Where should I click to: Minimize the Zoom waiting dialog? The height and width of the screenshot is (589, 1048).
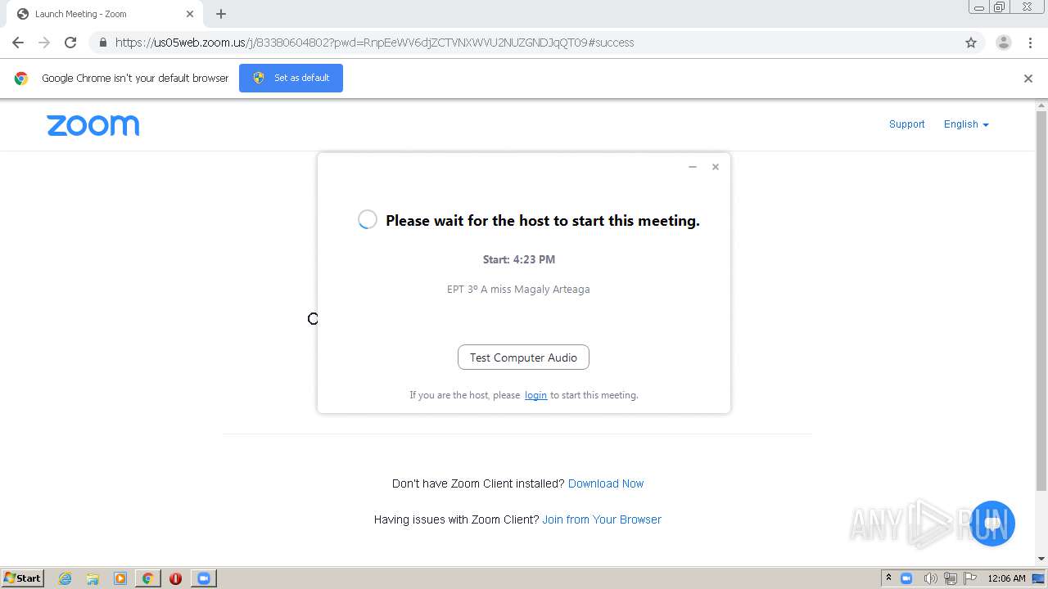click(693, 167)
